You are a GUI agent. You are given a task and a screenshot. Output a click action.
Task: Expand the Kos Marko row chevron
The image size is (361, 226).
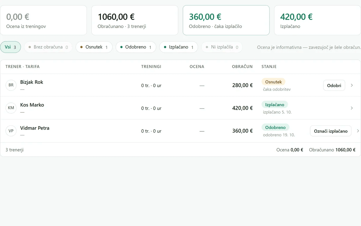pos(352,108)
